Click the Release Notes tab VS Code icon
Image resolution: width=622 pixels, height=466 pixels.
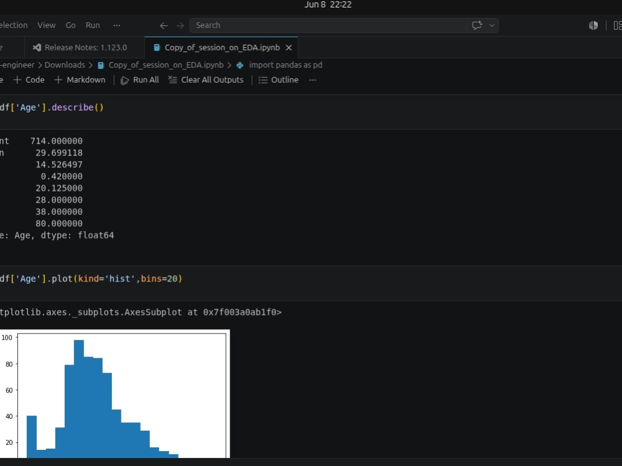point(37,48)
